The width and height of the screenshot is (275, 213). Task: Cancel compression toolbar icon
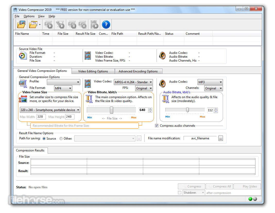(x=83, y=24)
